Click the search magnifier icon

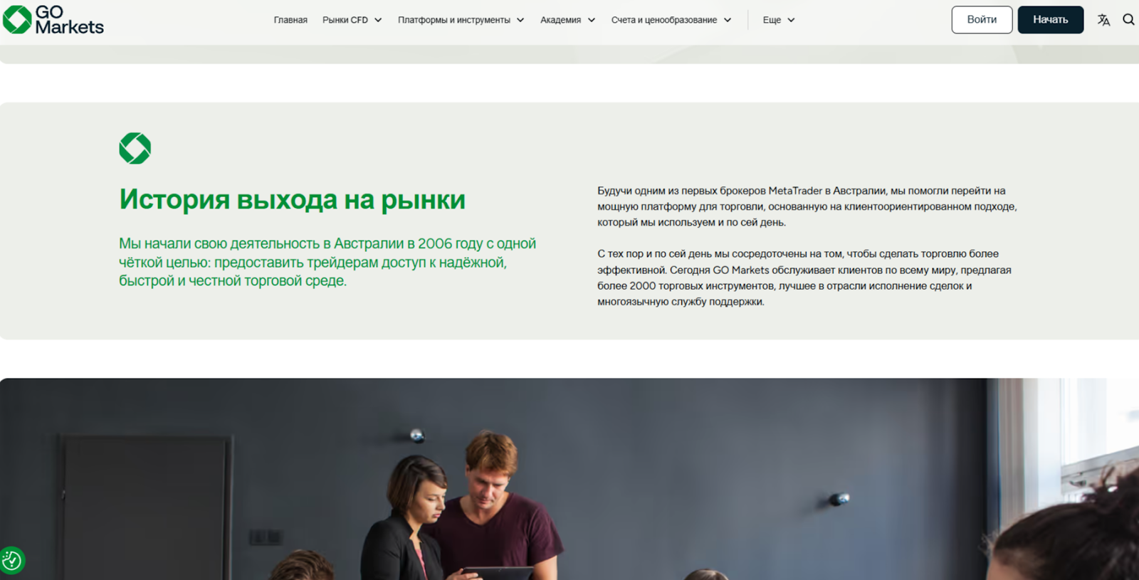(1128, 20)
